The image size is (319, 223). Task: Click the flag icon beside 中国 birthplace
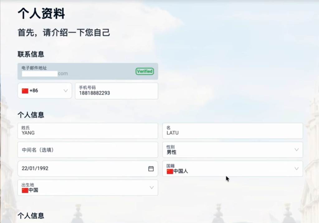[25, 190]
